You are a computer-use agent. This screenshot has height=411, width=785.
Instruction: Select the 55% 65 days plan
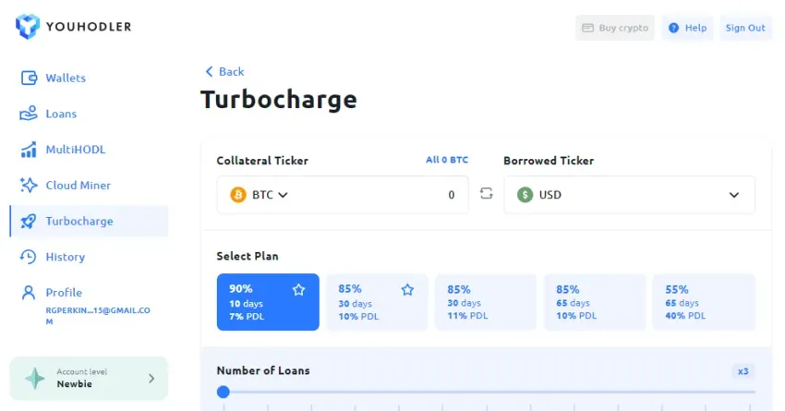pos(704,302)
